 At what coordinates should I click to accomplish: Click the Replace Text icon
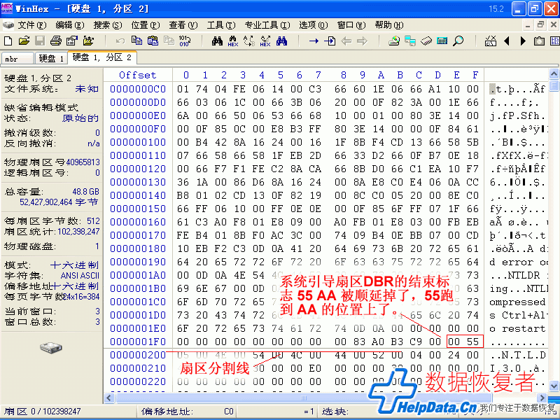[x=249, y=41]
